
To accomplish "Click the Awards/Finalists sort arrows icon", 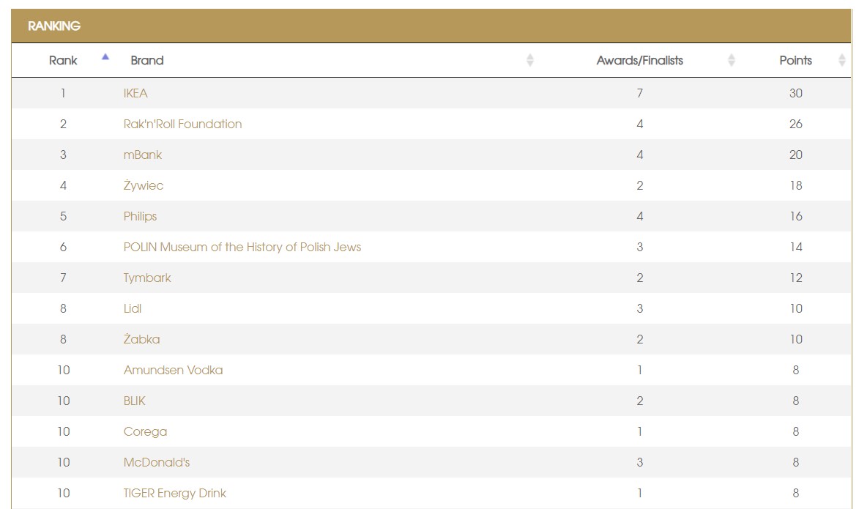I will pos(731,61).
